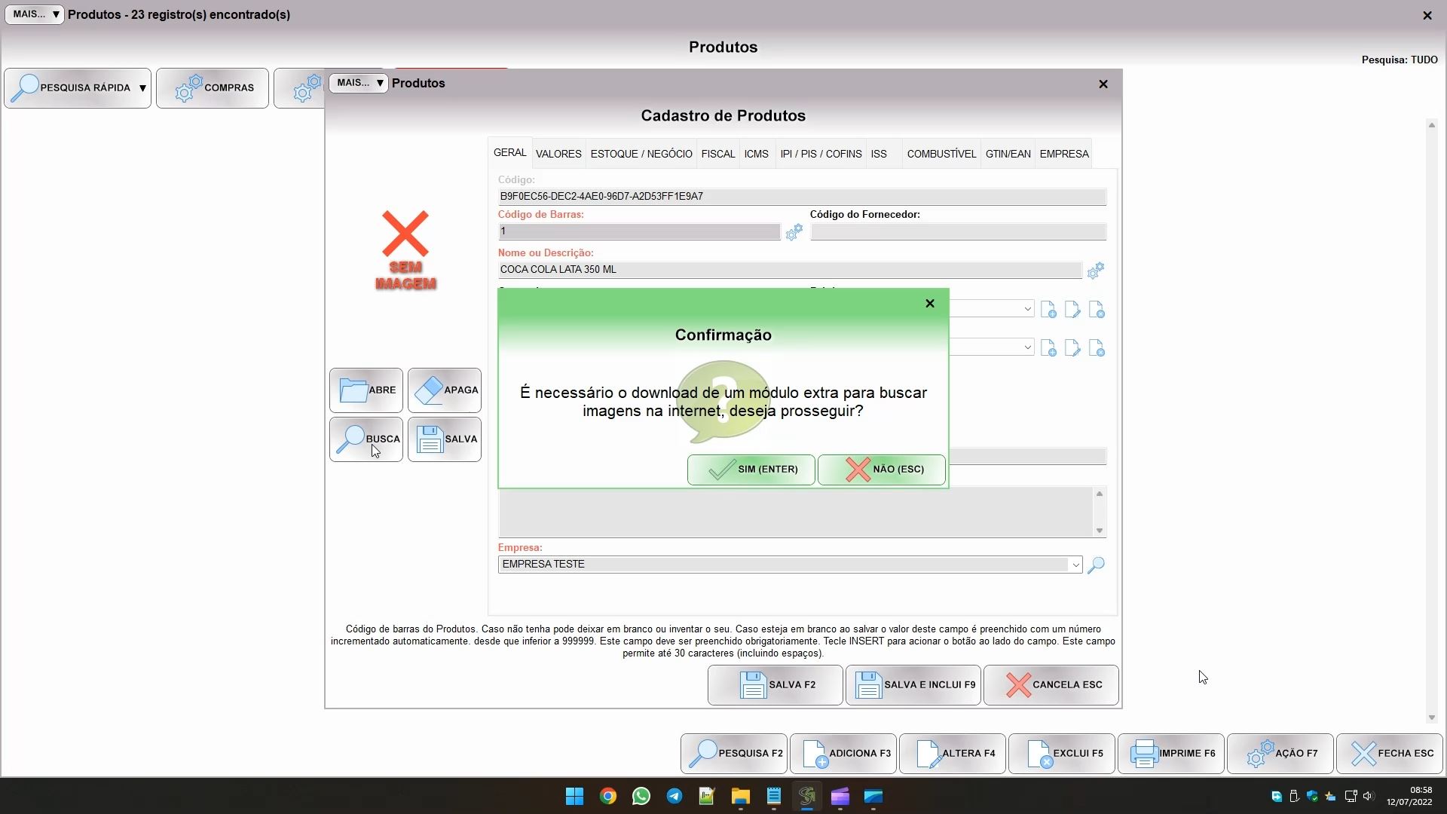The image size is (1447, 814).
Task: Select the GTIN/EAN tab
Action: click(x=1008, y=154)
